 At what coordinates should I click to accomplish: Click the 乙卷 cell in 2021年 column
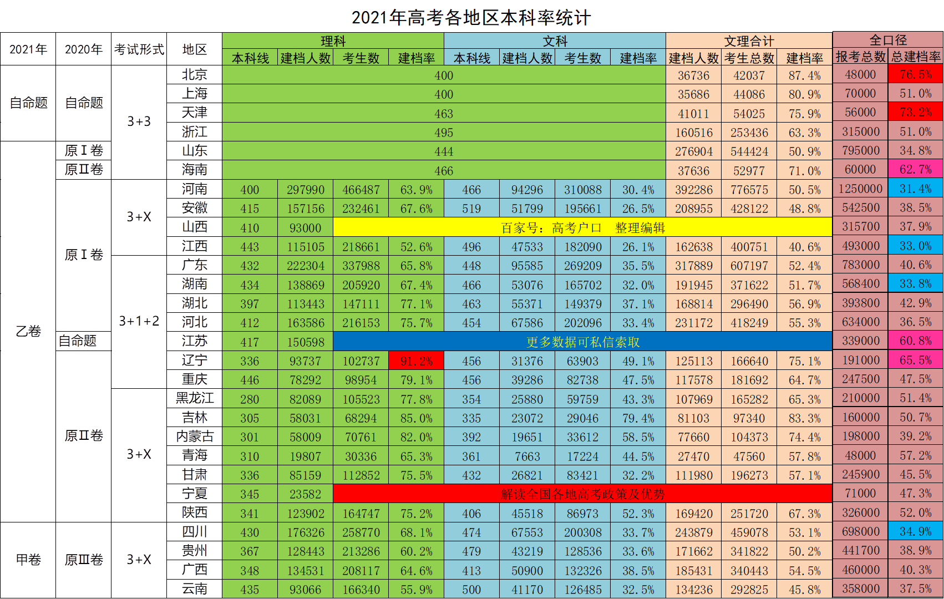point(28,332)
